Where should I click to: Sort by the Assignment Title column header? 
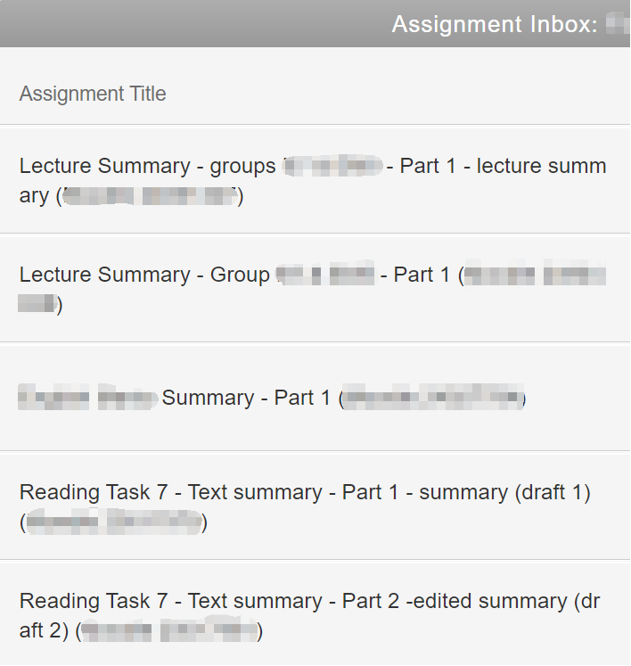pos(93,94)
